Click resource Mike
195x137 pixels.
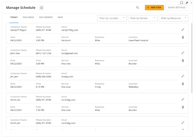tap(97, 40)
